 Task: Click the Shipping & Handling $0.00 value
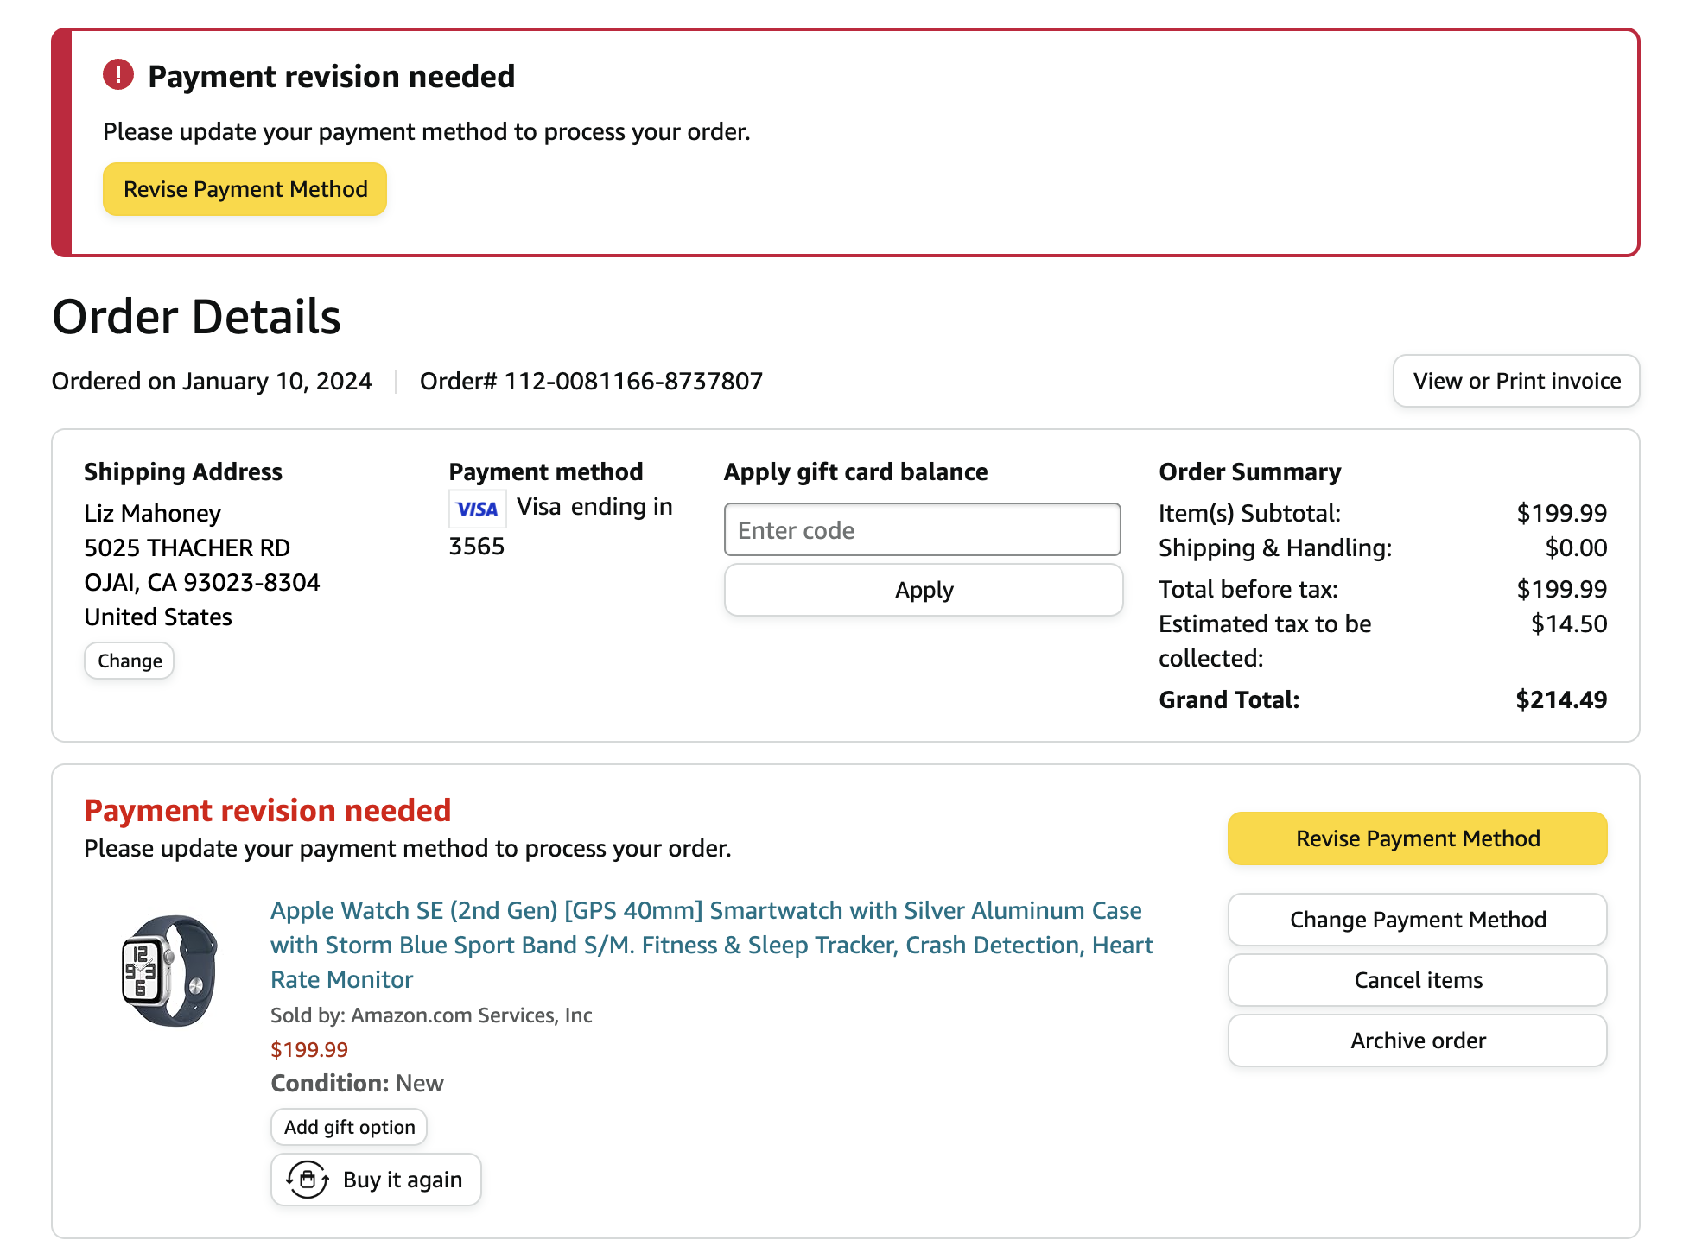click(1576, 547)
